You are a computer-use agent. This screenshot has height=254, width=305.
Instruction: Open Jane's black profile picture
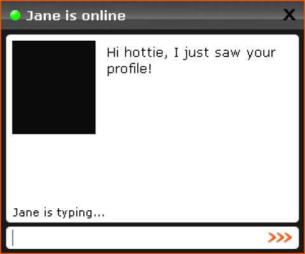[54, 87]
